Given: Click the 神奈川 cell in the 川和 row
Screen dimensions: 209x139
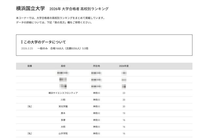Looking at the screenshot, I should coord(97,100).
